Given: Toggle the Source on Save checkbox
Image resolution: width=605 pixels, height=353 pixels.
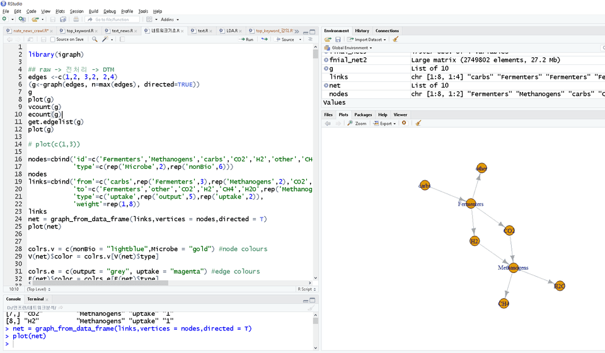Looking at the screenshot, I should coord(52,39).
